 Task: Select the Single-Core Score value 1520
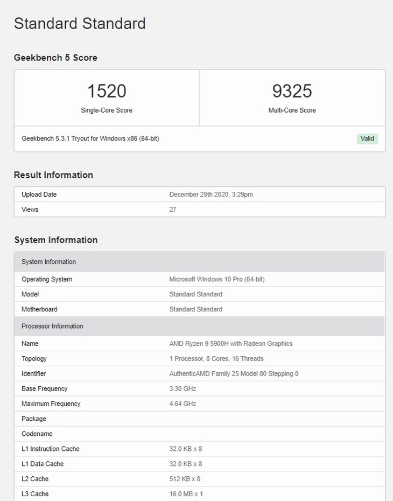pos(107,91)
